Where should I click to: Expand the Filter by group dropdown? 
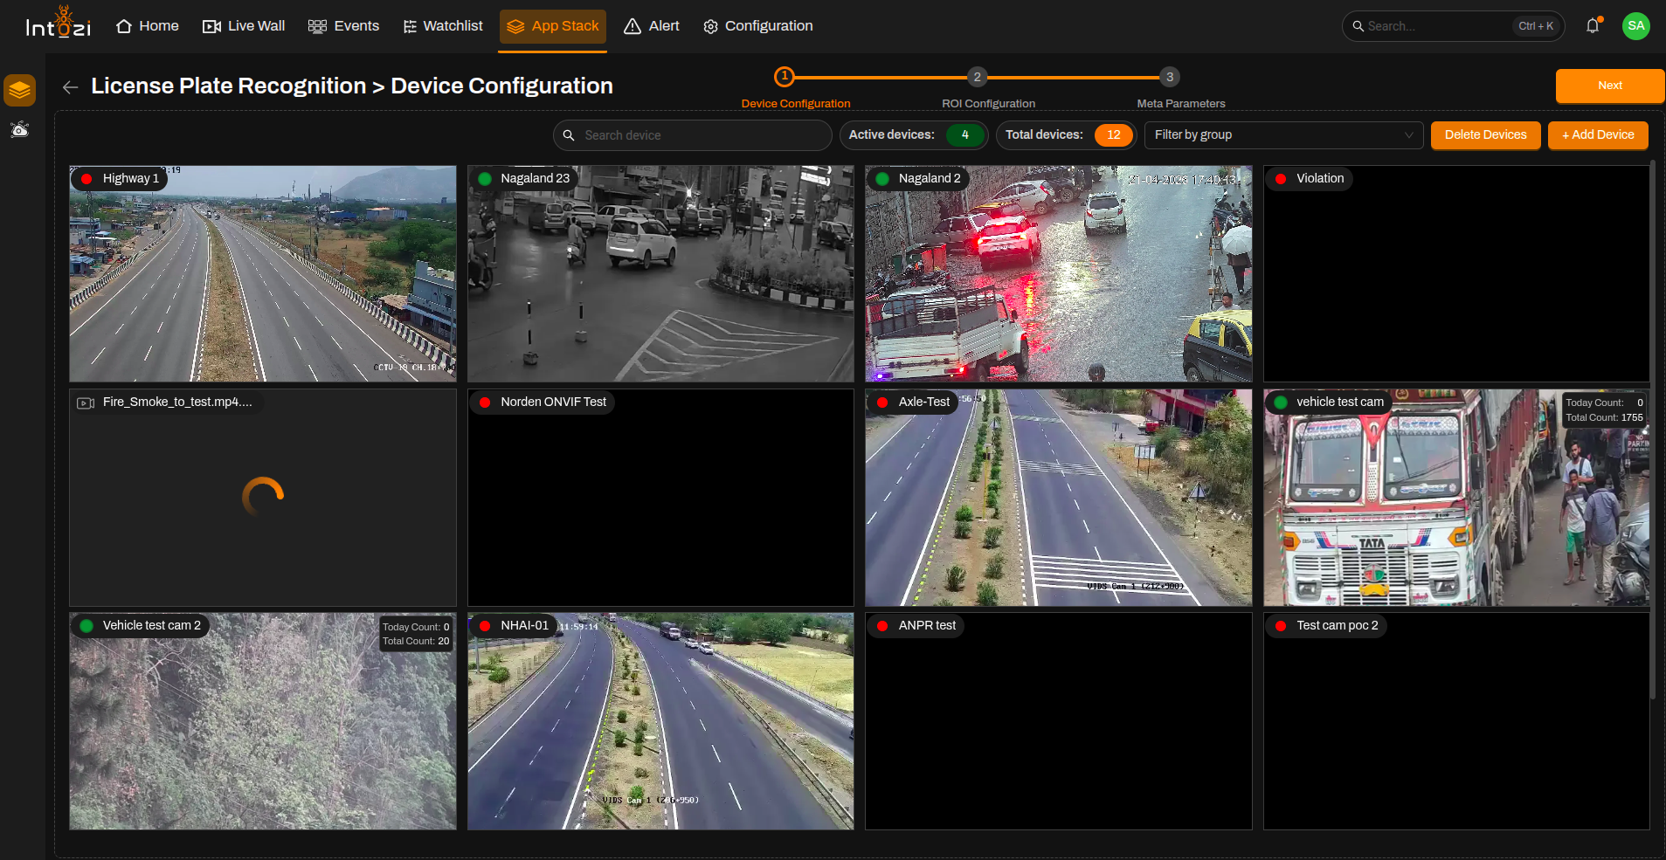coord(1283,135)
